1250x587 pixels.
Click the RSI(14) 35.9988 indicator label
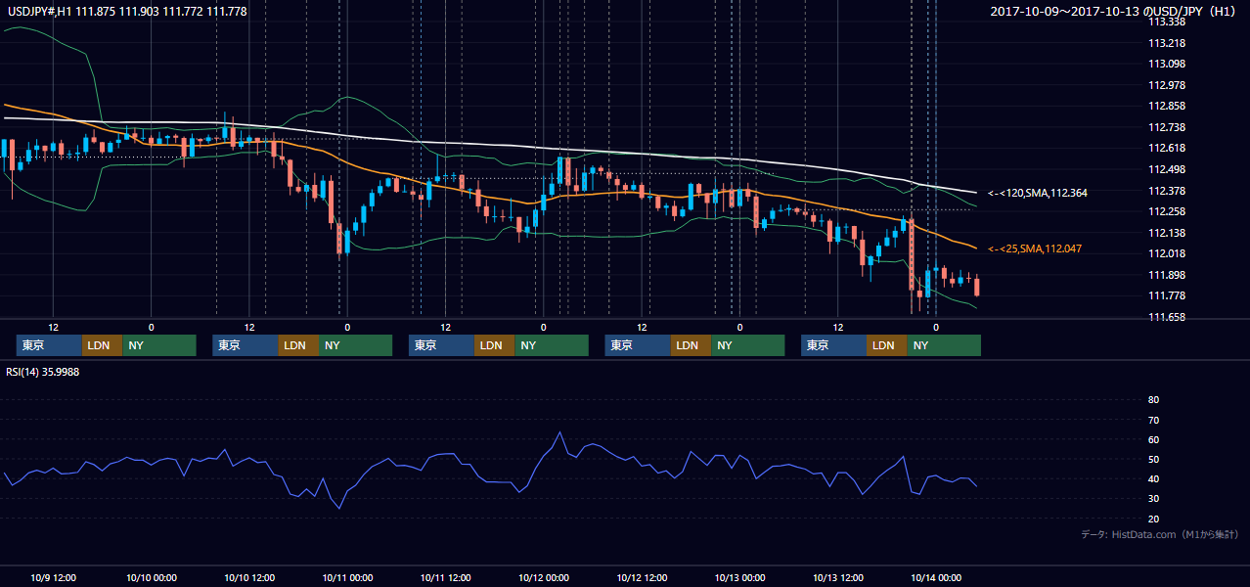click(x=43, y=372)
